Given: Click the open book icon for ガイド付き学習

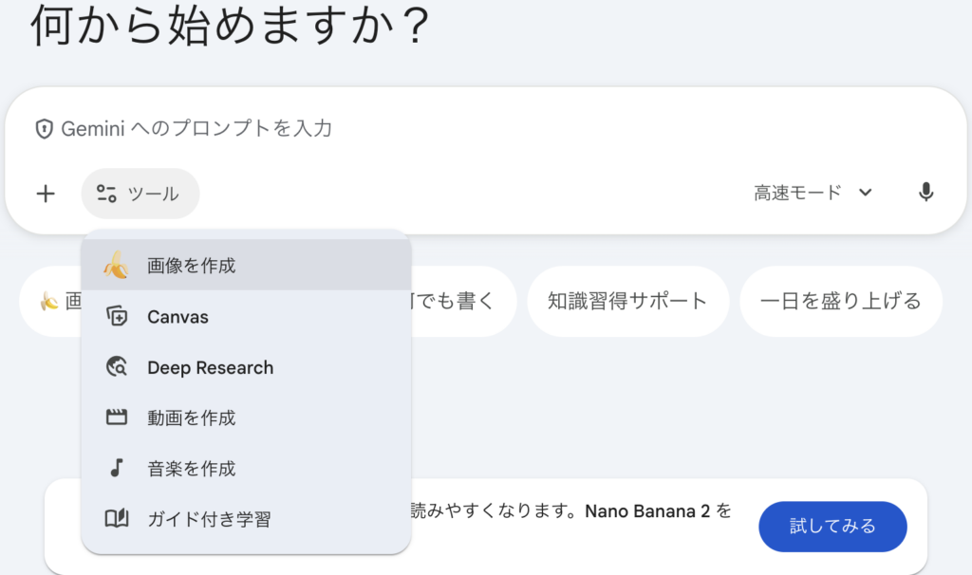Looking at the screenshot, I should pyautogui.click(x=116, y=519).
